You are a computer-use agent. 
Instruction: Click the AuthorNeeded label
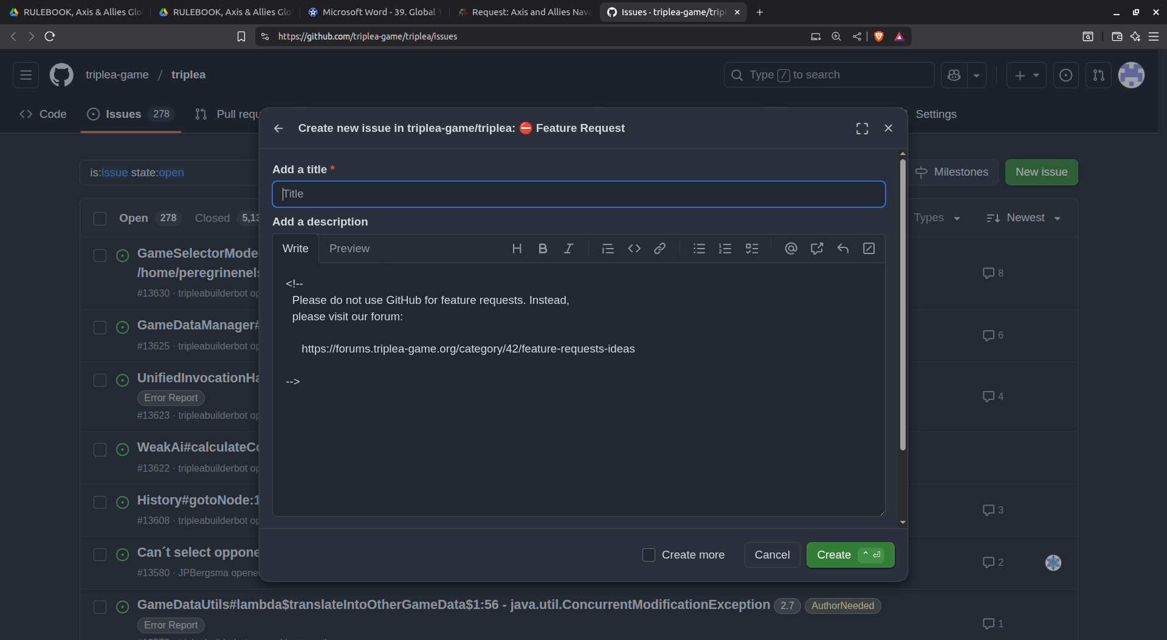[x=842, y=605]
